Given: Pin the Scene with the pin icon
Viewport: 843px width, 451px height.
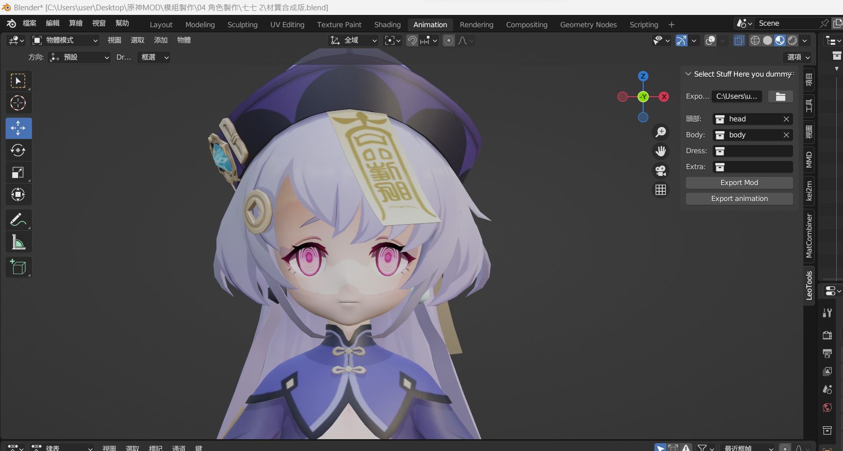Looking at the screenshot, I should 824,23.
